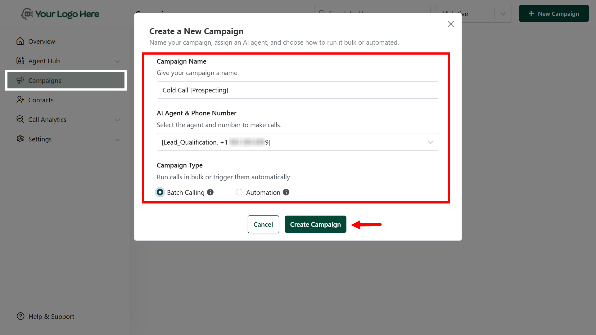
Task: Click the Campaigns megaphone icon
Action: 20,80
